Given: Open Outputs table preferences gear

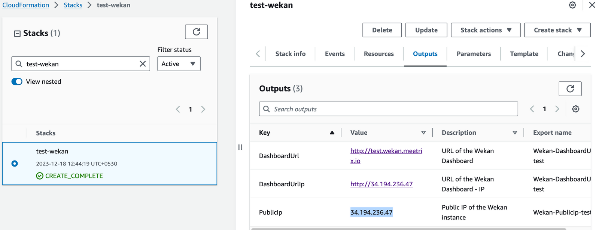Looking at the screenshot, I should [x=576, y=109].
